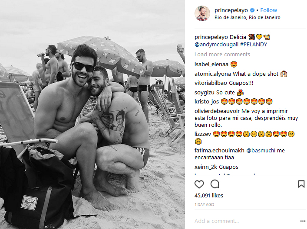The image size is (307, 229).
Task: Open the @andymcdougall mention
Action: pyautogui.click(x=216, y=45)
